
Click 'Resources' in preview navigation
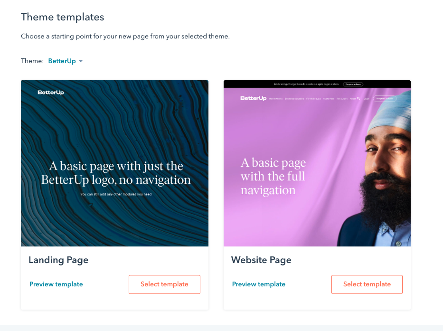pyautogui.click(x=342, y=99)
